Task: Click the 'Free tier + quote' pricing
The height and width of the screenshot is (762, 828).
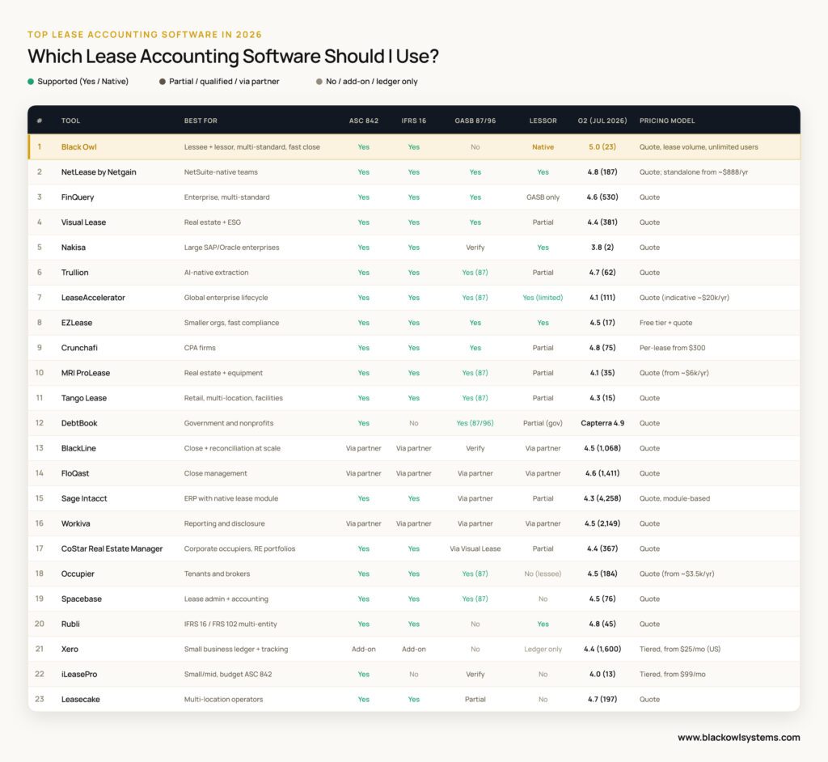Action: (x=665, y=323)
